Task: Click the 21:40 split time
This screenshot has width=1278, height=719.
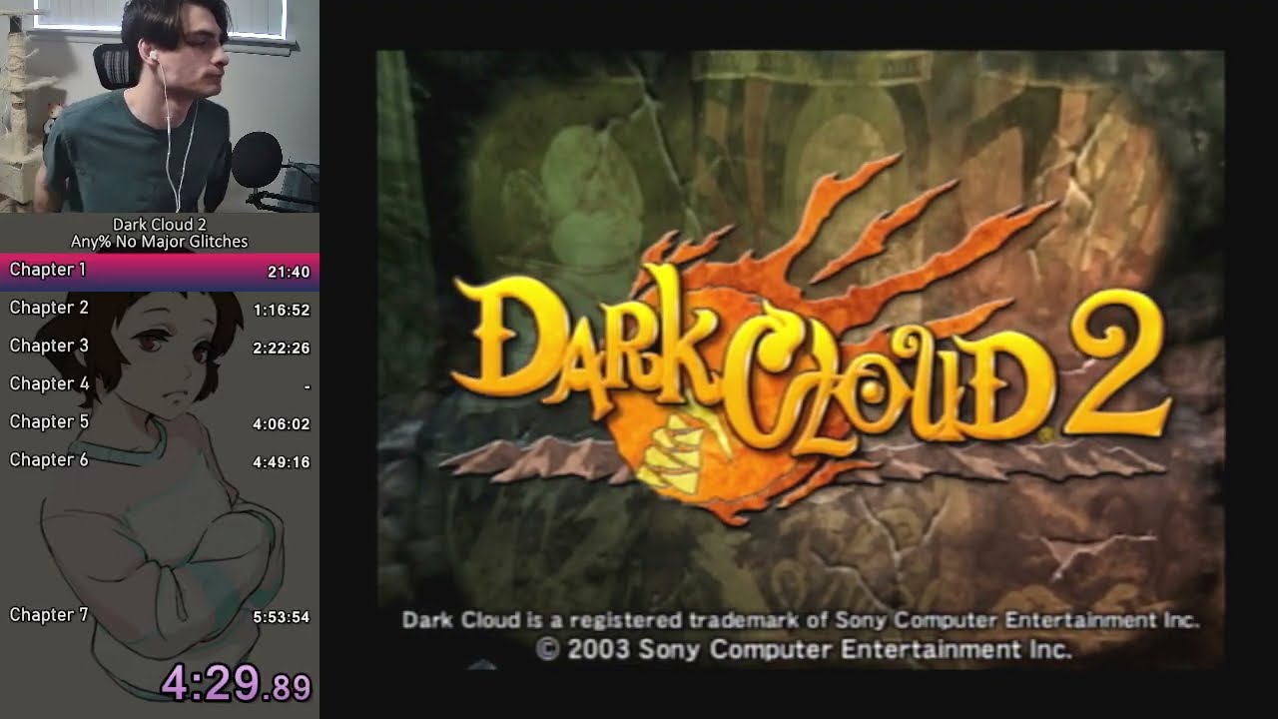Action: [x=289, y=272]
